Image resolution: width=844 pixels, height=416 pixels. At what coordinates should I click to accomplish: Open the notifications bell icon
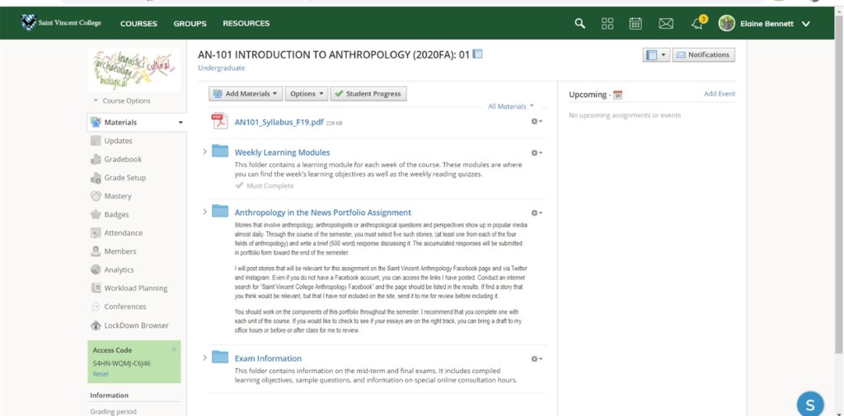click(x=698, y=24)
